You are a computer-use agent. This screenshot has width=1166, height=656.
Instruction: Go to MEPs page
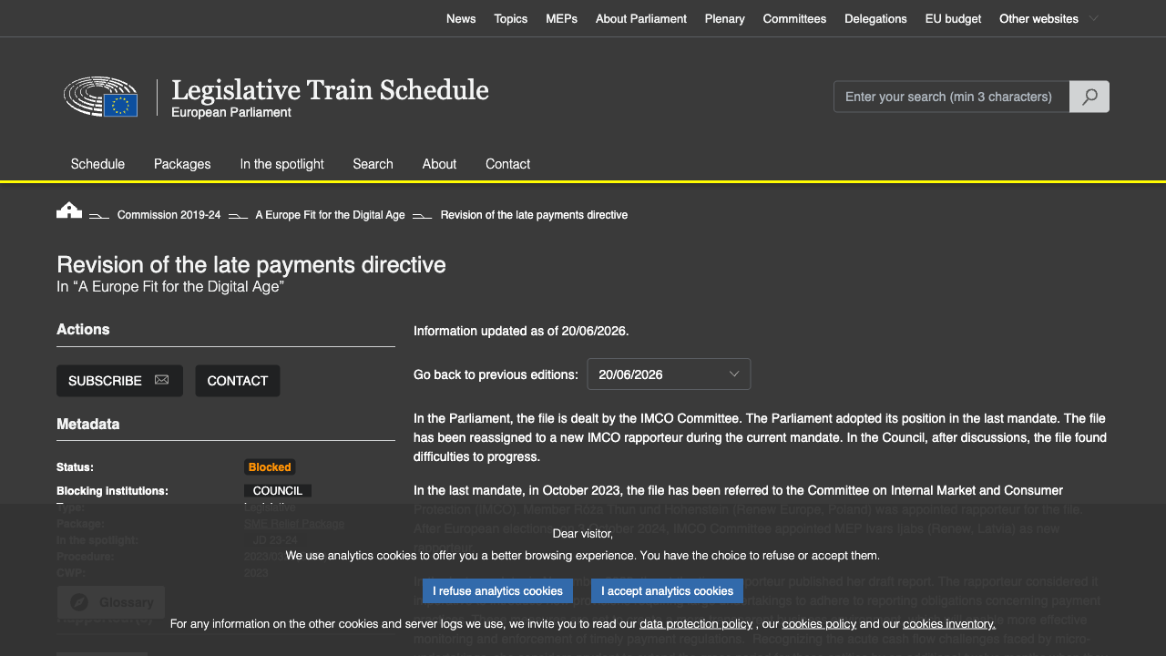point(562,18)
